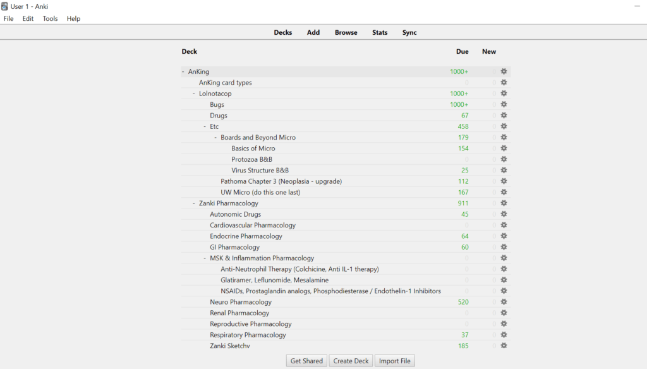Open gear for Zanki Sketchy deck
The width and height of the screenshot is (647, 369).
point(504,346)
